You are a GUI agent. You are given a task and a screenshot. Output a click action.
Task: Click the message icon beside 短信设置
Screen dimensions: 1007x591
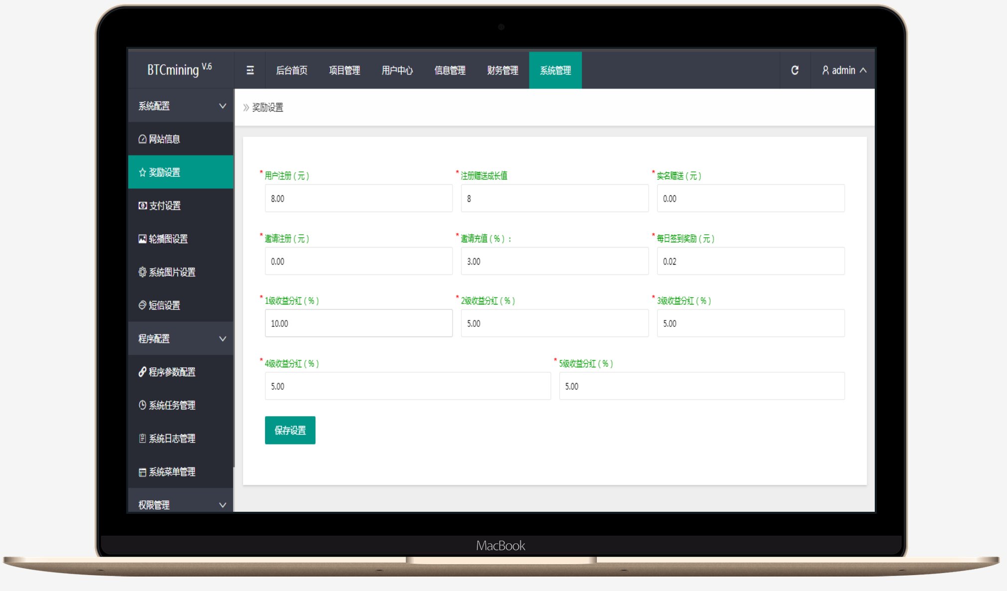coord(142,305)
